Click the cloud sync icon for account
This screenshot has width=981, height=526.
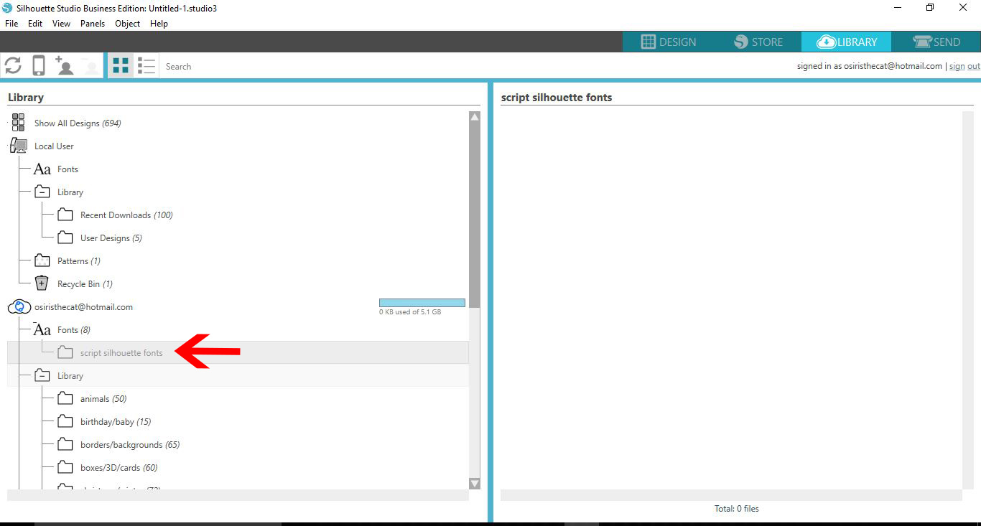coord(19,307)
